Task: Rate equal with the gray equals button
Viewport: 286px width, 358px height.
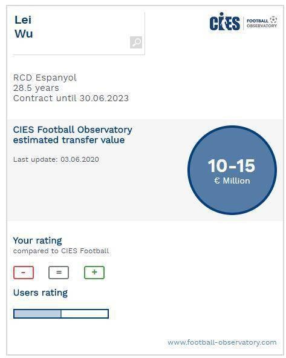Action: [x=59, y=273]
